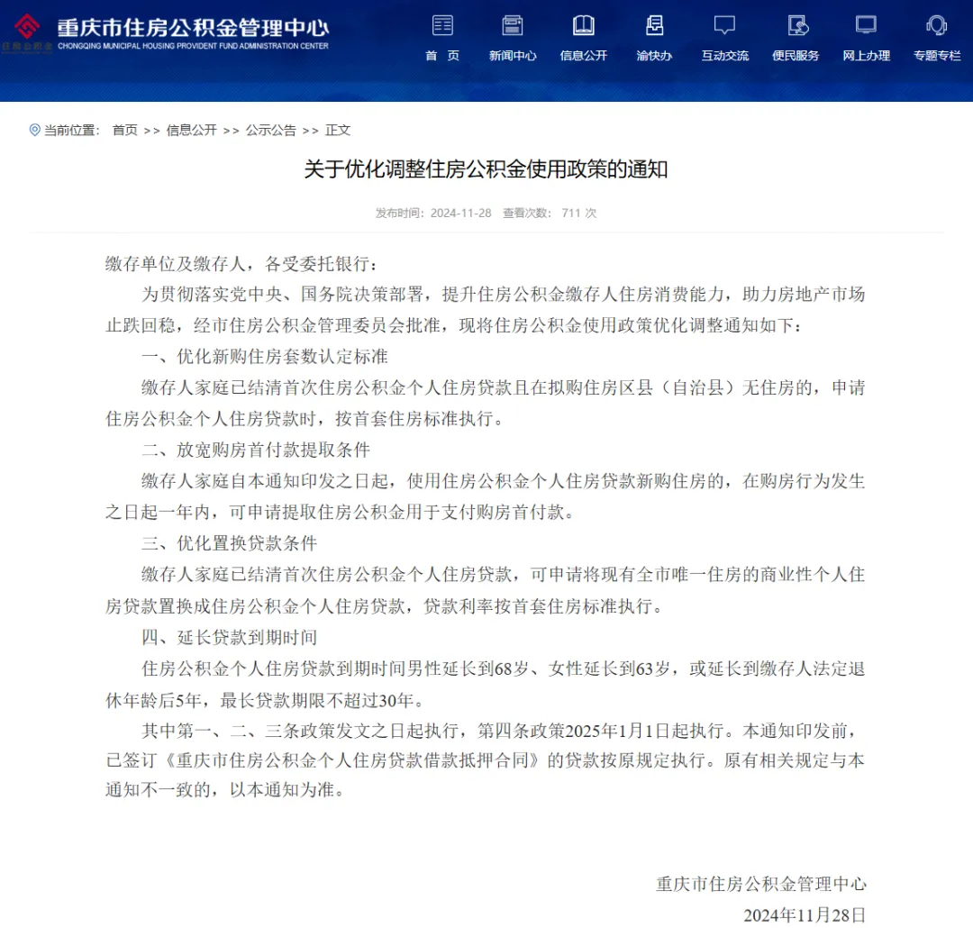
Task: Click the 互动交流 menu label
Action: pyautogui.click(x=724, y=56)
